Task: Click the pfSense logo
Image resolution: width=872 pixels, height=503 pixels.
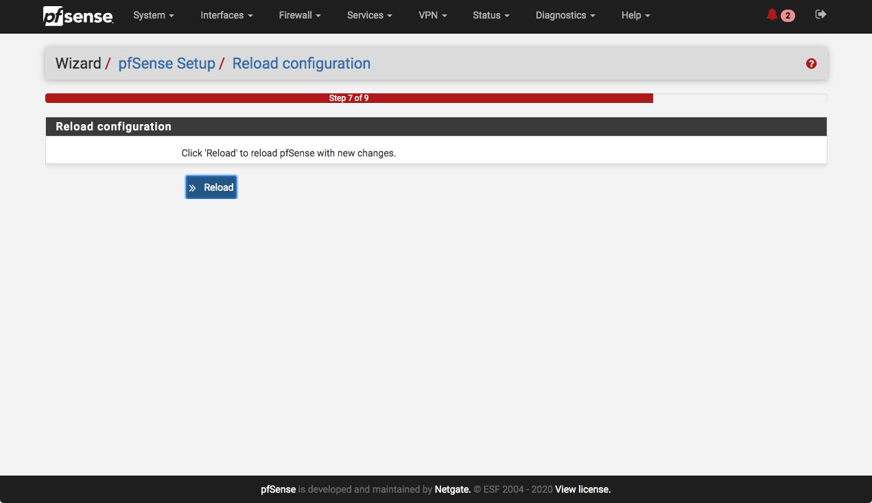Action: (x=78, y=16)
